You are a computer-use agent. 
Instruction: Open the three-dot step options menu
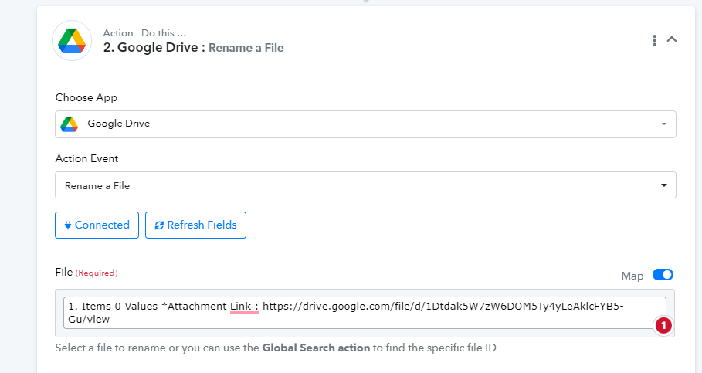655,40
